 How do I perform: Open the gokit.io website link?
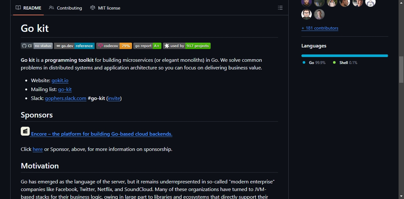(x=60, y=80)
